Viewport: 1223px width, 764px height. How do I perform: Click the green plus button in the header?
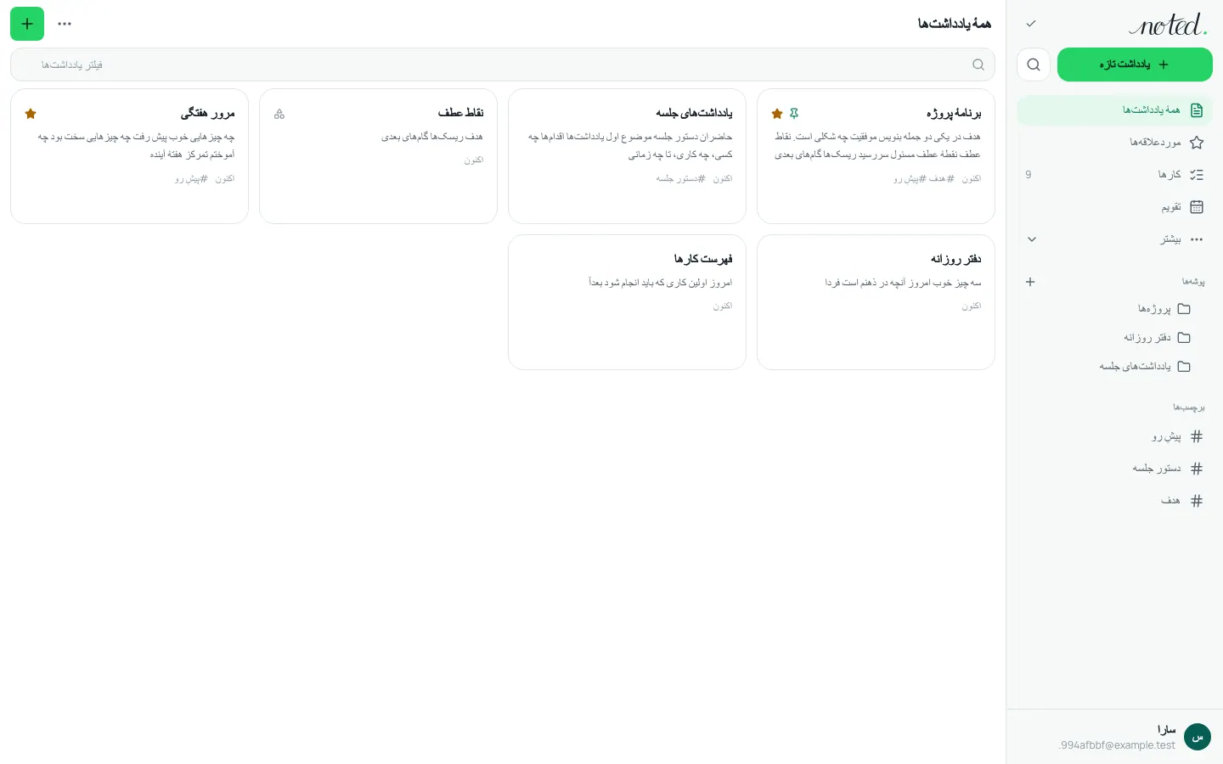click(27, 24)
